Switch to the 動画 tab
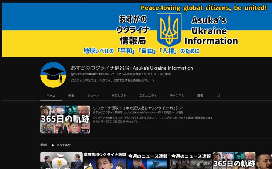This screenshot has height=169, width=272. pyautogui.click(x=71, y=96)
